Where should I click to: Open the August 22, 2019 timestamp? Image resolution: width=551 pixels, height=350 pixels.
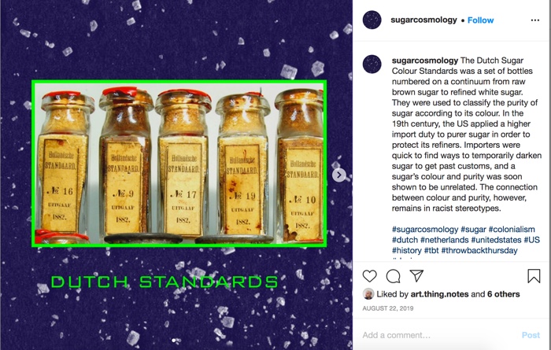click(388, 308)
